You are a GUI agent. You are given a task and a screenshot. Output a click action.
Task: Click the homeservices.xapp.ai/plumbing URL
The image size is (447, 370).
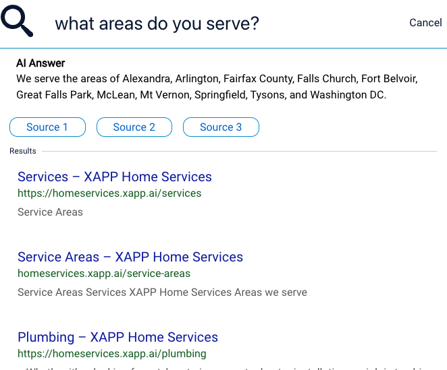tap(112, 354)
